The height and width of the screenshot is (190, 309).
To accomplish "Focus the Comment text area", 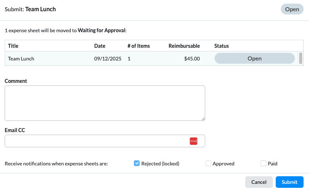I will click(105, 103).
